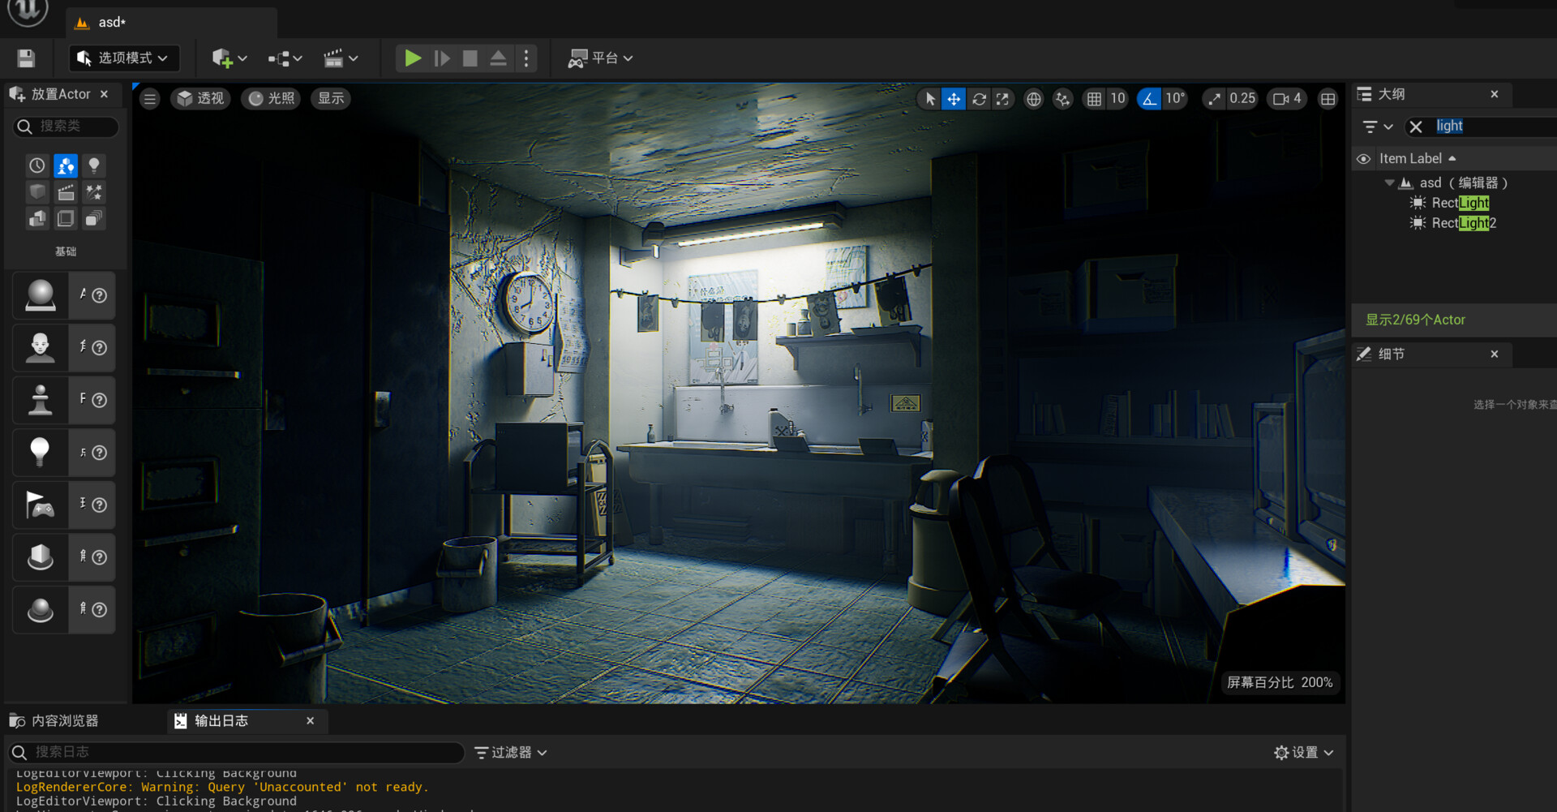This screenshot has height=812, width=1557.
Task: Switch to the world-space transform globe icon
Action: click(1033, 98)
